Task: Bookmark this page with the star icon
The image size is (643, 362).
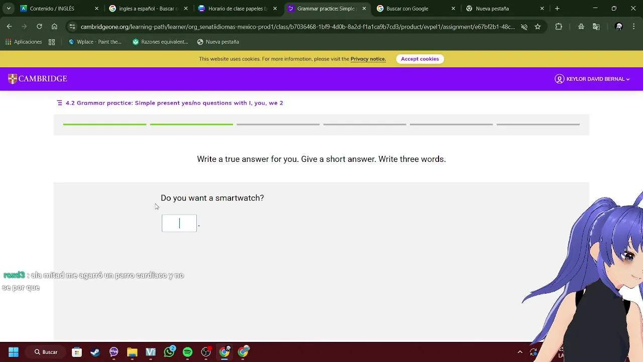Action: tap(538, 27)
